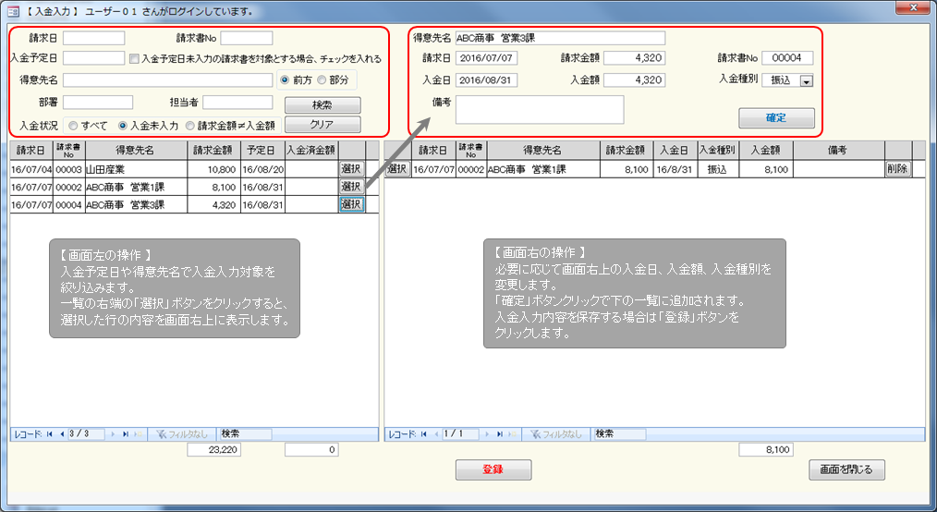Open the 入金種別 dropdown list
The height and width of the screenshot is (512, 937).
click(805, 81)
